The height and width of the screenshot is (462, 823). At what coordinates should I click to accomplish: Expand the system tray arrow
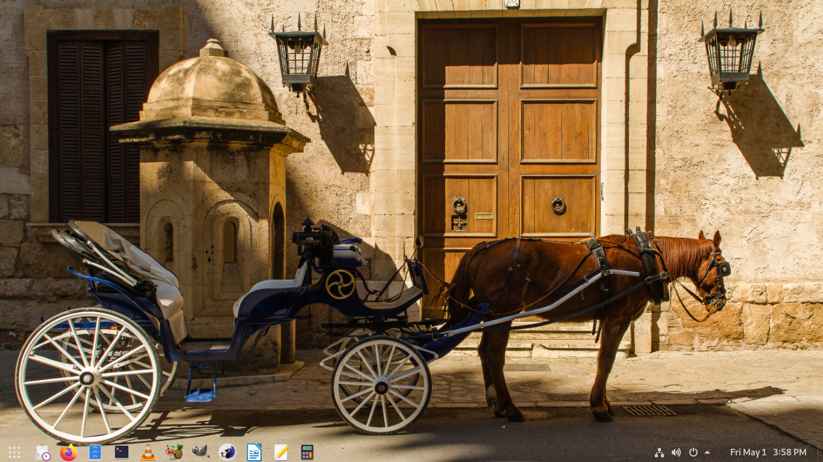pos(707,452)
